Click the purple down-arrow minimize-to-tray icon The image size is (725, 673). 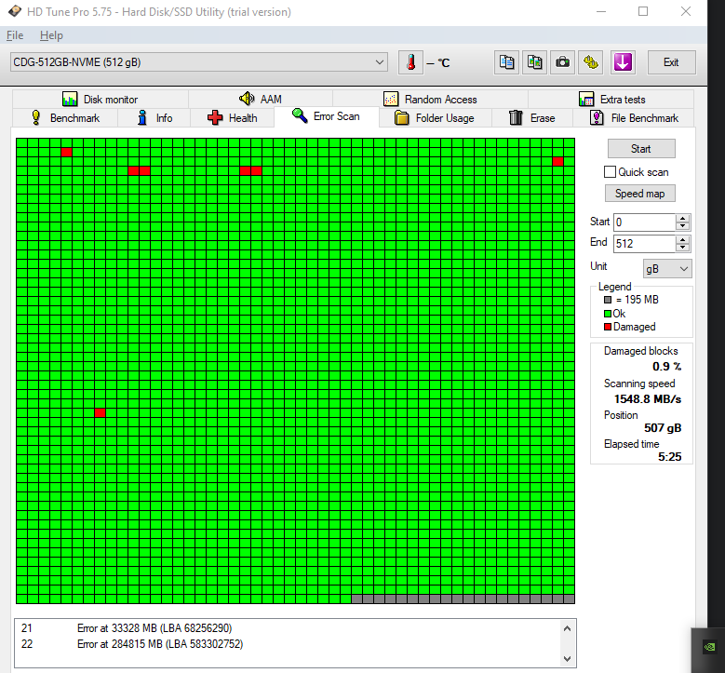623,62
